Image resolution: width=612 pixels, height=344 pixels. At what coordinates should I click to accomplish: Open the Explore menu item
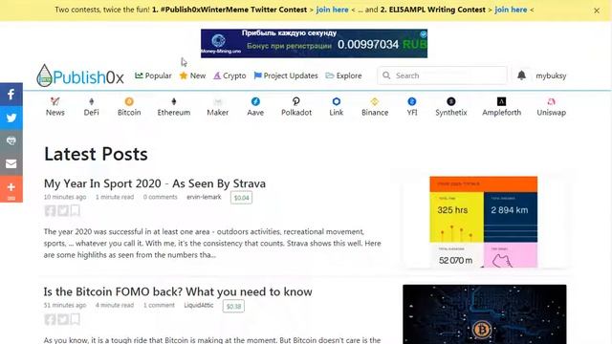point(343,75)
